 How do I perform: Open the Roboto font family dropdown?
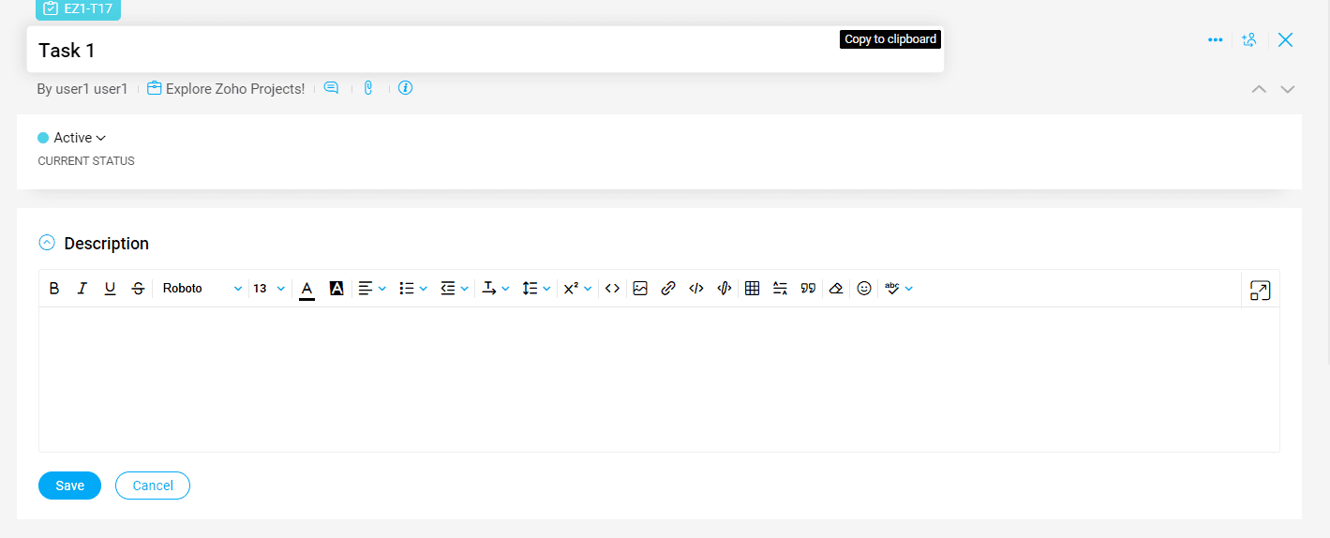pyautogui.click(x=202, y=289)
